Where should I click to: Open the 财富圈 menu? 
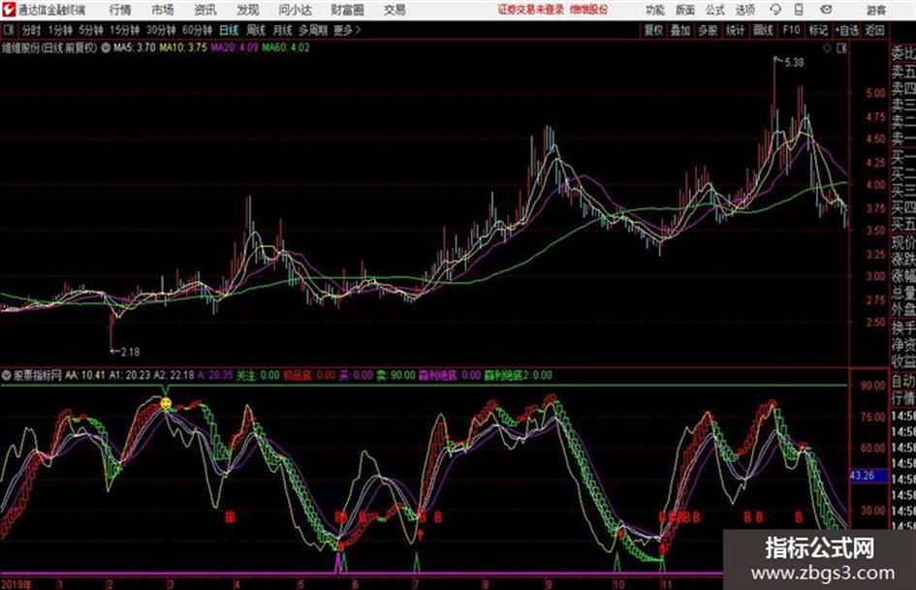pyautogui.click(x=347, y=10)
